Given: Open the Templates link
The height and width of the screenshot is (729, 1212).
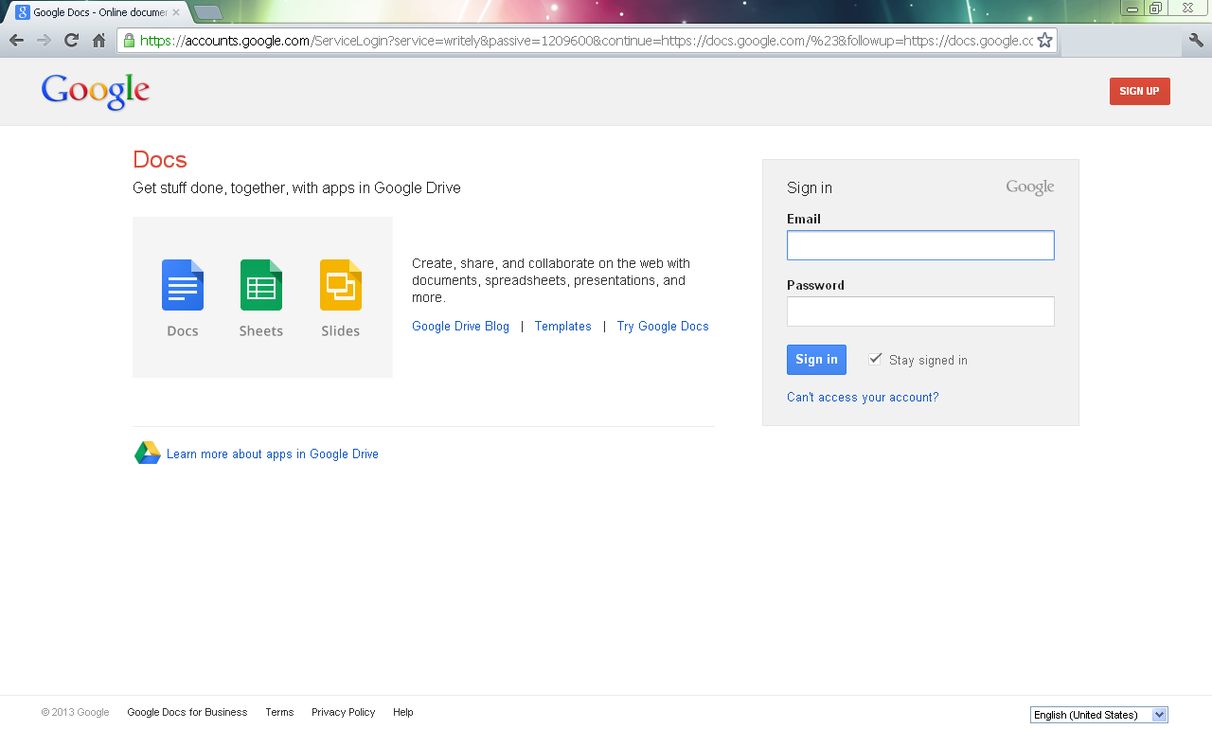Looking at the screenshot, I should pyautogui.click(x=562, y=327).
